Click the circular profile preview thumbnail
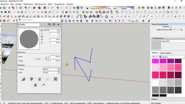This screenshot has width=185, height=104. click(29, 39)
